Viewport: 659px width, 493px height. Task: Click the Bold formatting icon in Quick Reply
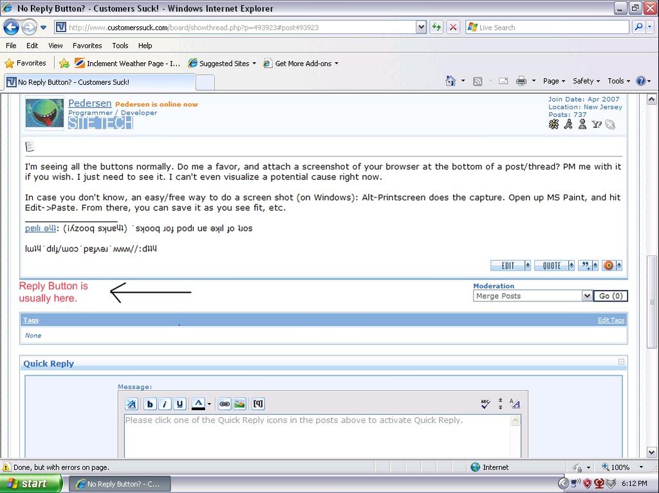(x=150, y=404)
